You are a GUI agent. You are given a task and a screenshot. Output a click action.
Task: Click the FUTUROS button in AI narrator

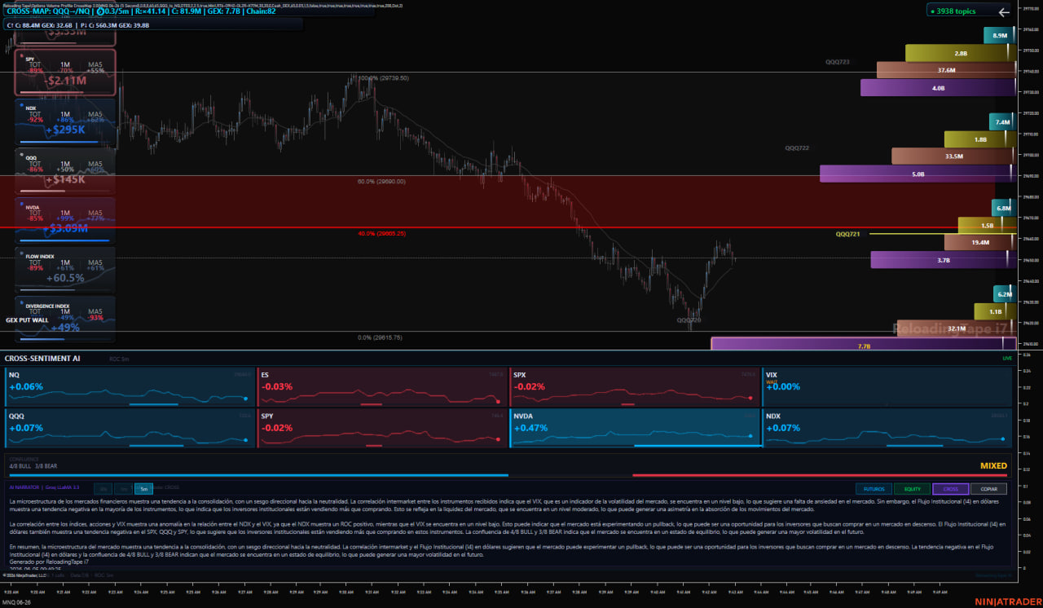[874, 489]
